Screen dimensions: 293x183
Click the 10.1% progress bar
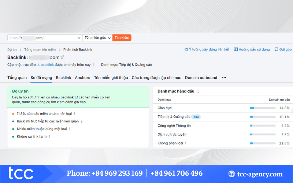pos(263,117)
